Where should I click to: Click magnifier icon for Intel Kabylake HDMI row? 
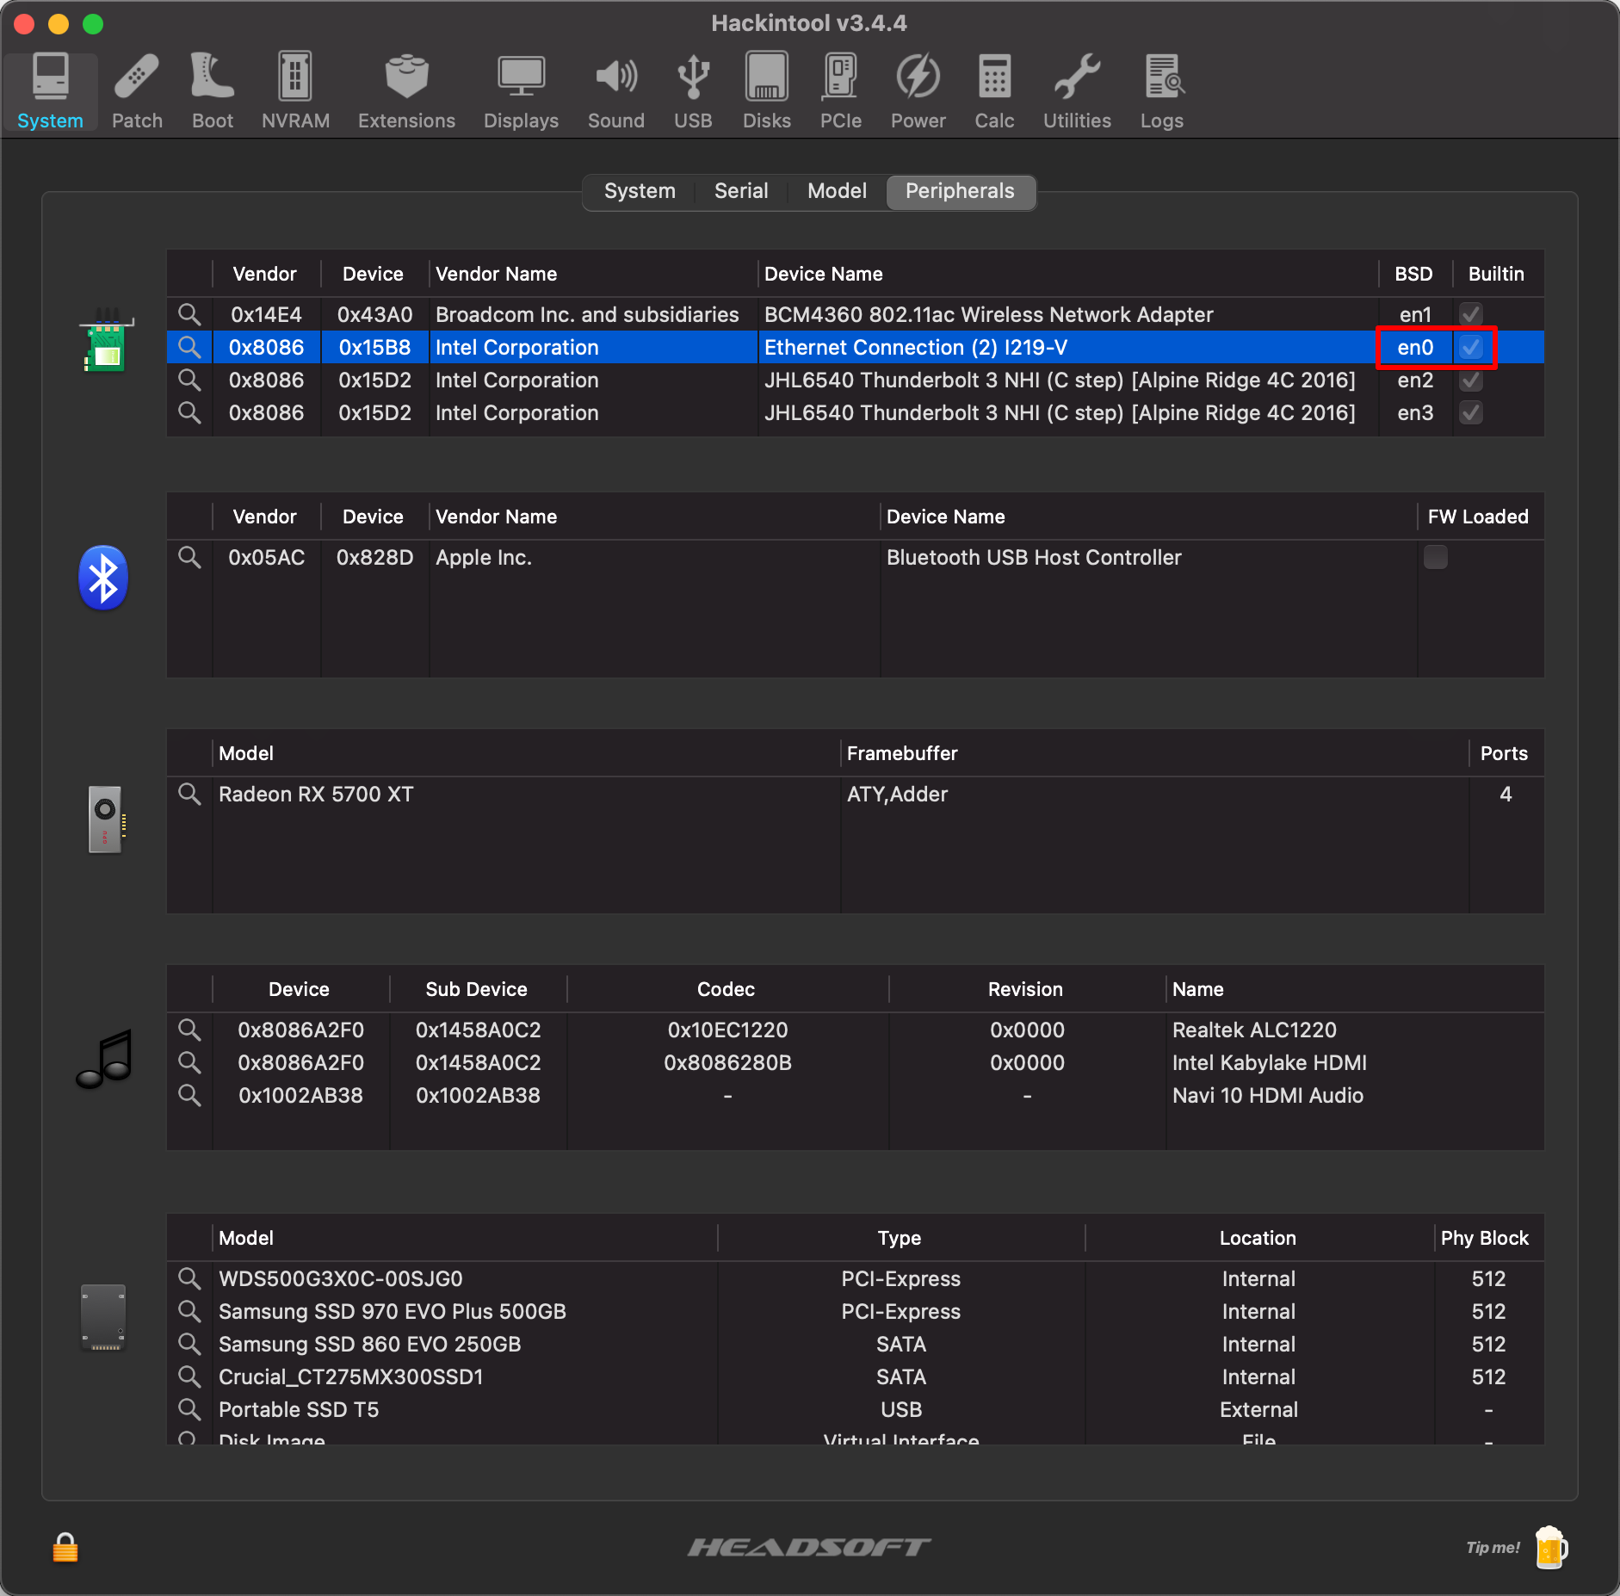coord(189,1062)
